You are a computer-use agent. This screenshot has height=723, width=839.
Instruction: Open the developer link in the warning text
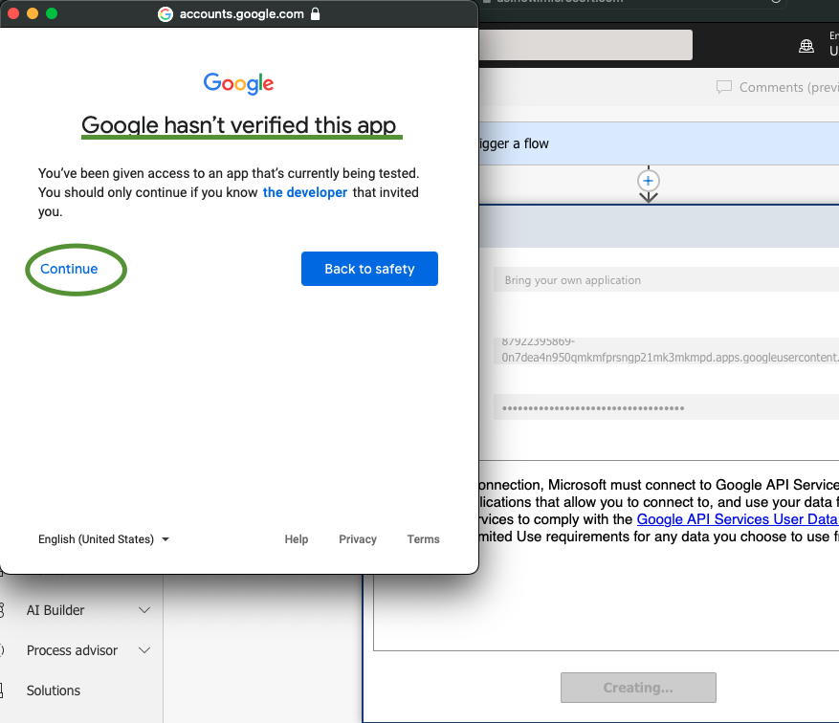[x=304, y=192]
